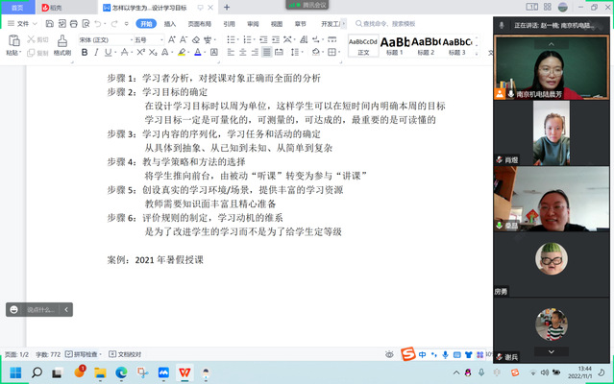614x384 pixels.
Task: Click the 复制 copy icon
Action: [38, 53]
